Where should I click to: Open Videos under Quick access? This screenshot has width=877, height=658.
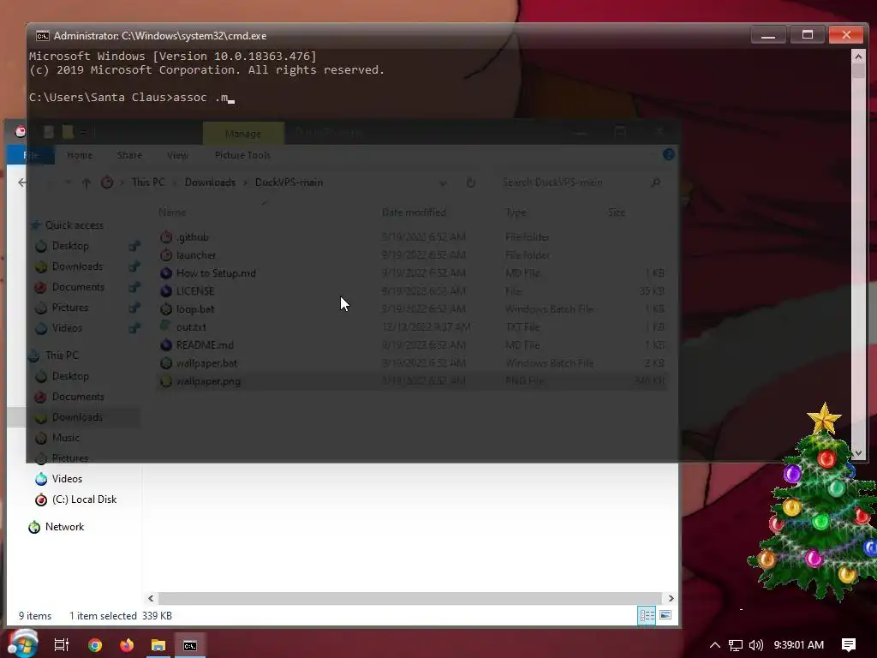[x=67, y=328]
